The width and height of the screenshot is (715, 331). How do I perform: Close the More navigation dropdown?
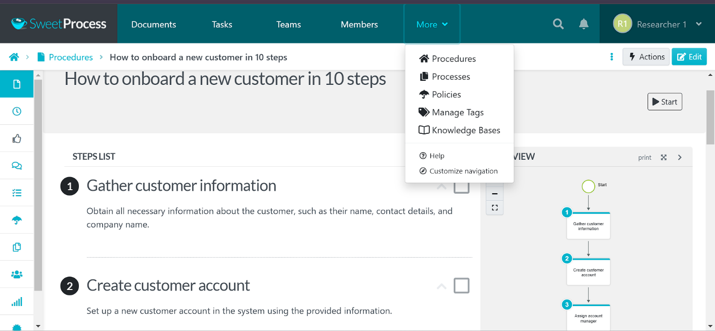432,24
